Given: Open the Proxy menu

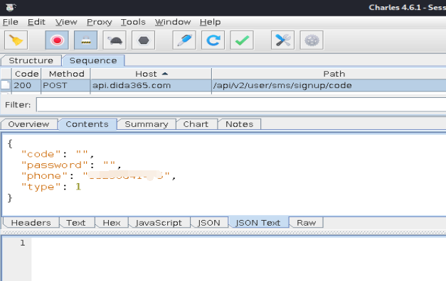Looking at the screenshot, I should point(100,22).
